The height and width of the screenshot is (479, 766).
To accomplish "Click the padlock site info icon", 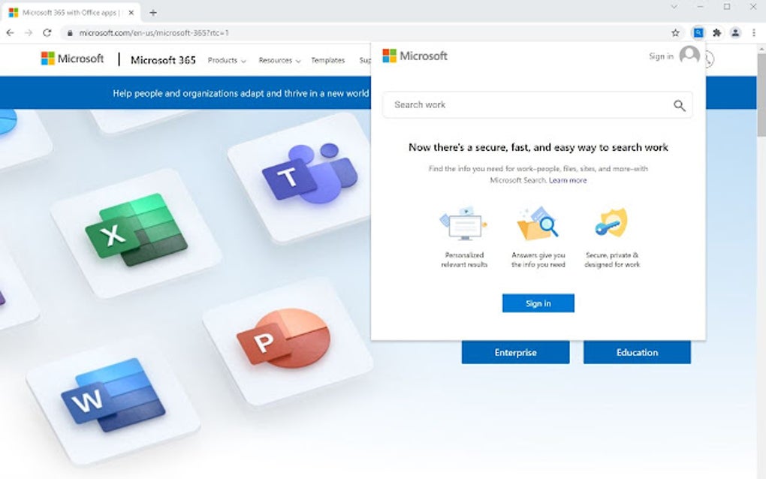I will [x=70, y=33].
